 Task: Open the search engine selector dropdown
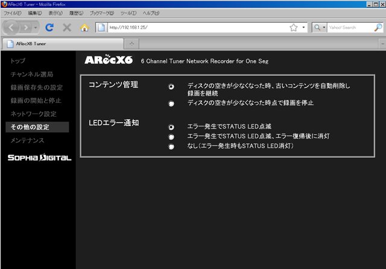pos(319,28)
